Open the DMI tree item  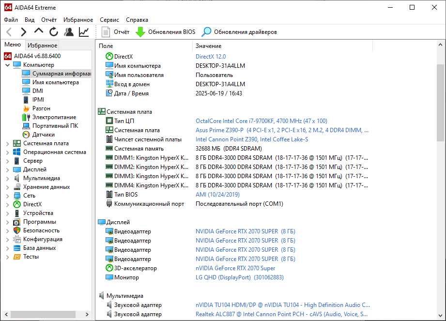[38, 91]
